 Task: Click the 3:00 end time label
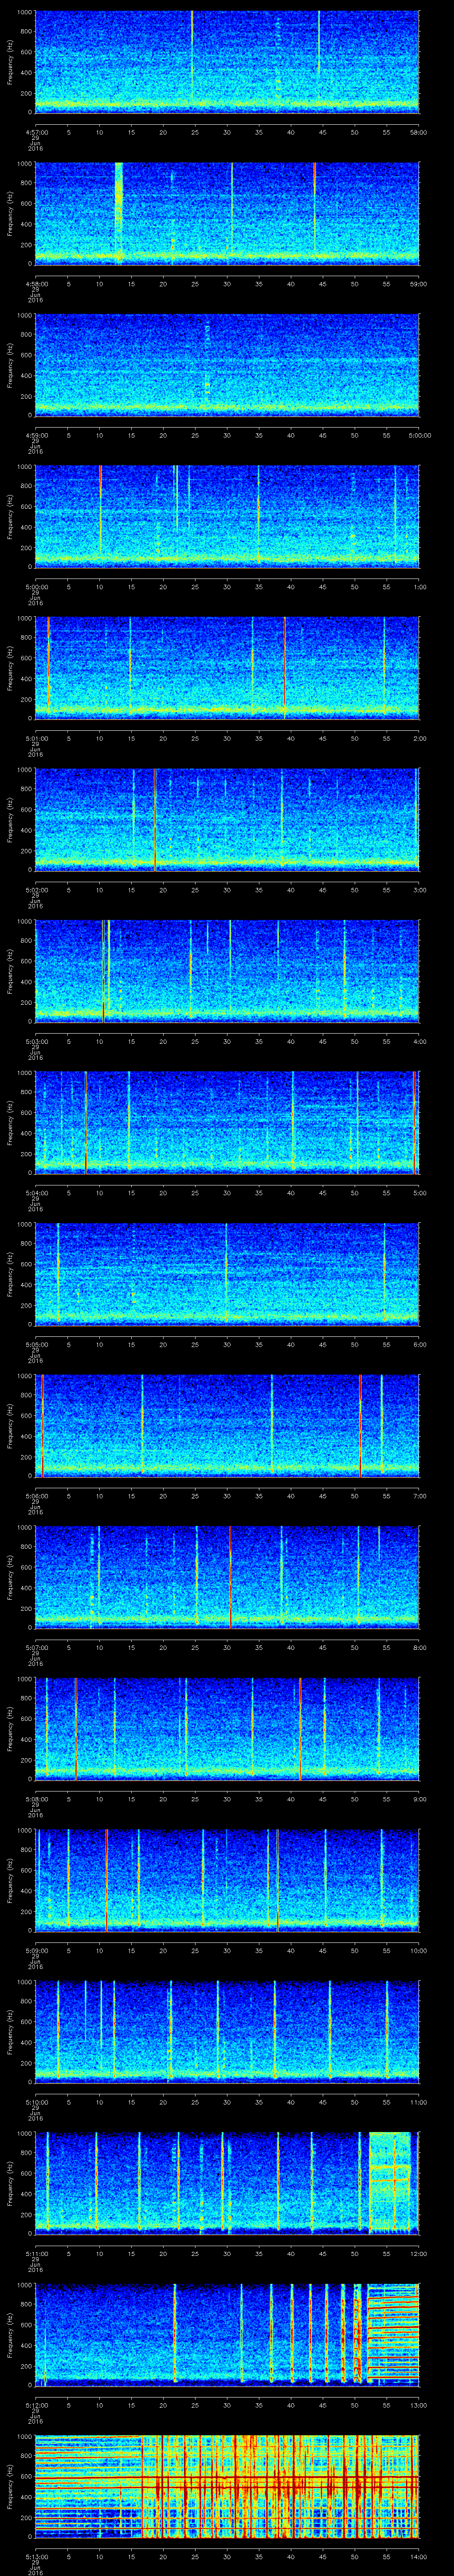(x=419, y=890)
